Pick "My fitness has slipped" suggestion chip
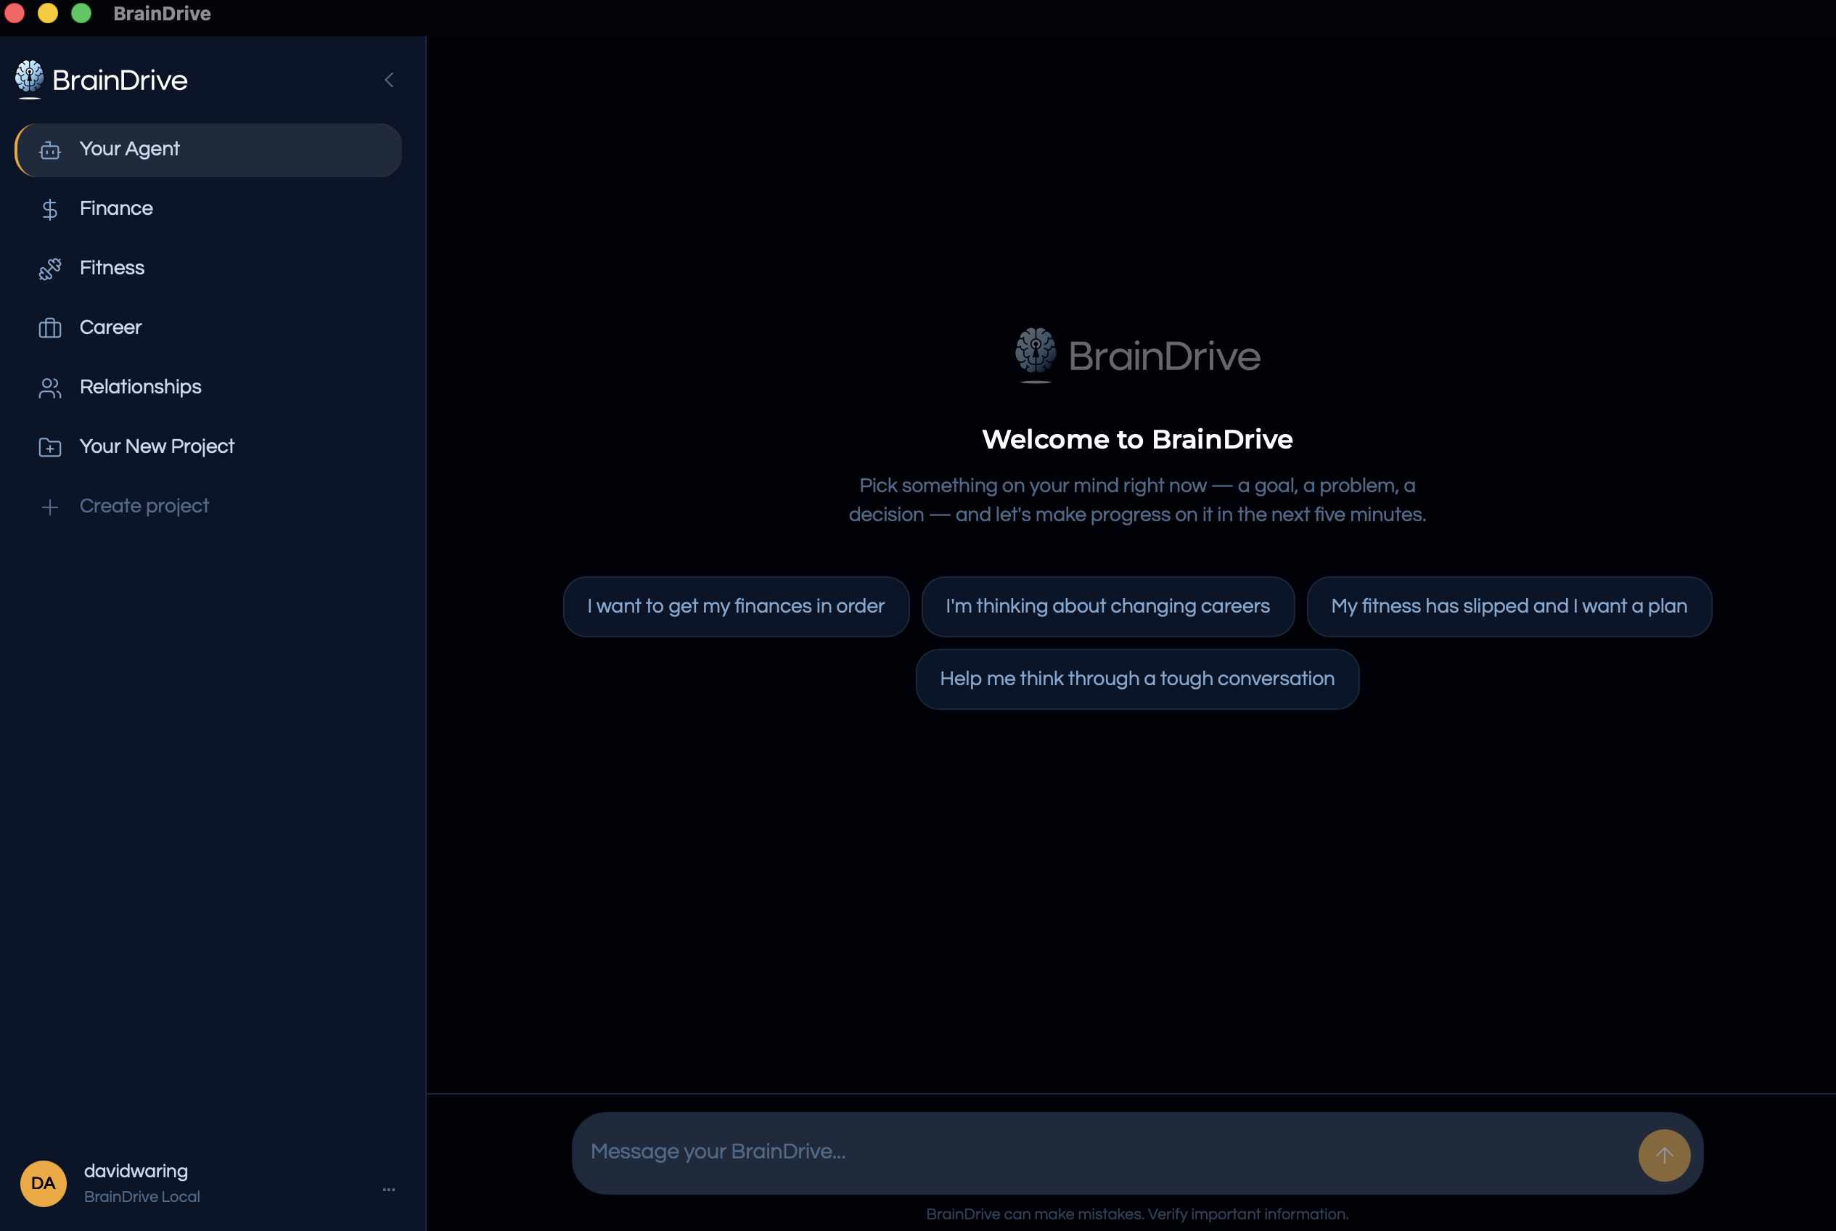This screenshot has height=1231, width=1836. tap(1509, 606)
